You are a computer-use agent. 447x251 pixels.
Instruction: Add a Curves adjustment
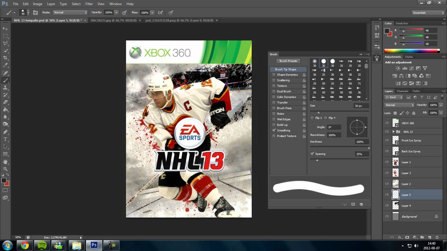[411, 68]
